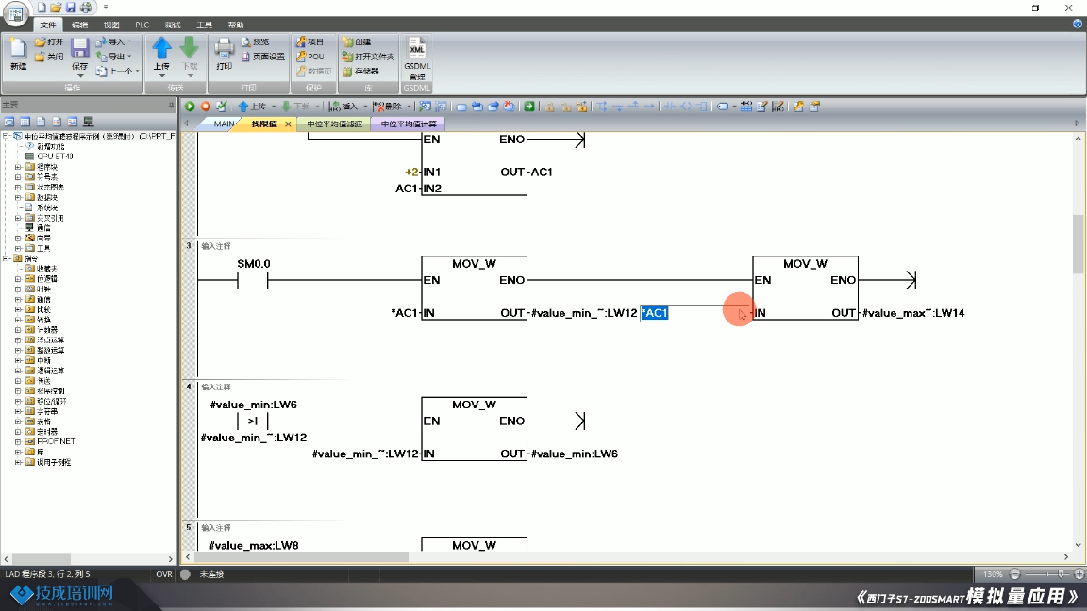The height and width of the screenshot is (611, 1087).
Task: Switch to the 视图 ribbon tab
Action: (x=111, y=25)
